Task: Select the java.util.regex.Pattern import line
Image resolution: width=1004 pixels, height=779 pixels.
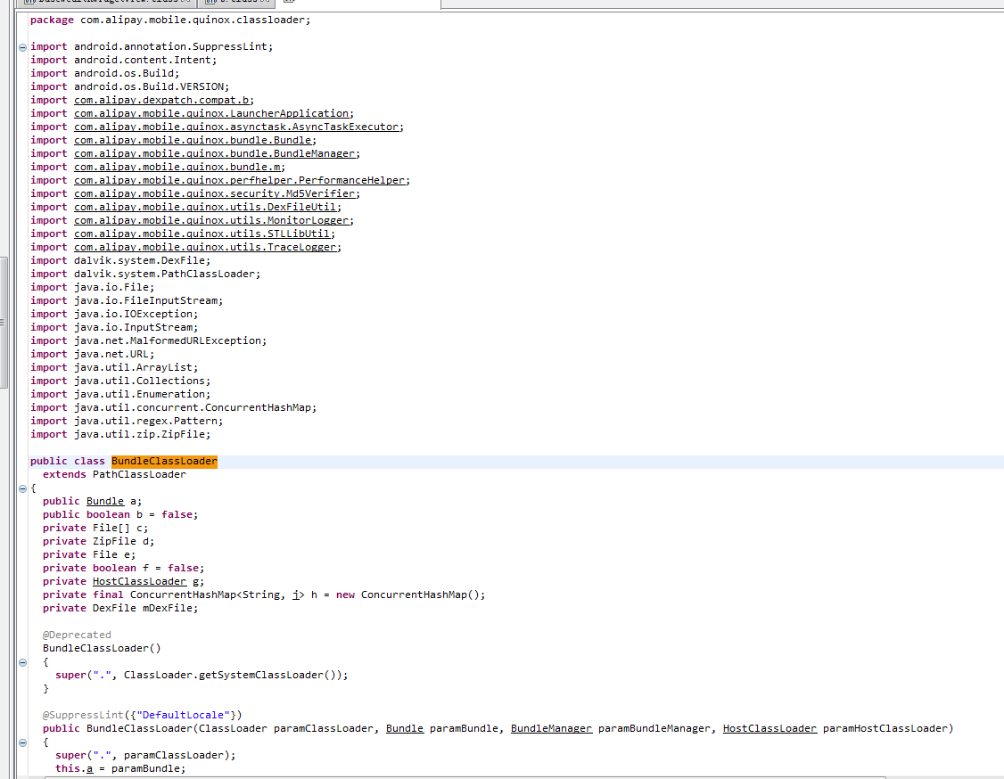Action: point(127,422)
